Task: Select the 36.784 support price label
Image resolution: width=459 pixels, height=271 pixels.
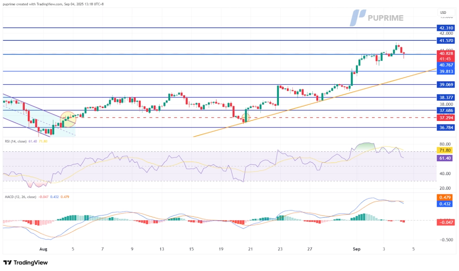Action: pyautogui.click(x=446, y=127)
